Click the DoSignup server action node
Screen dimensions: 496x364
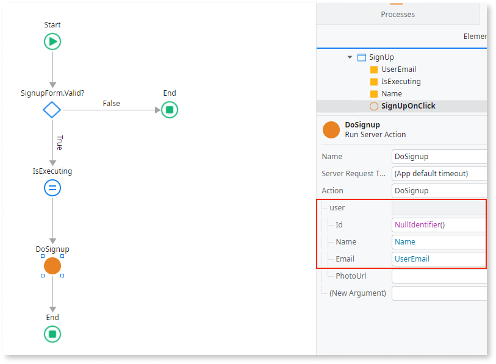click(x=52, y=266)
